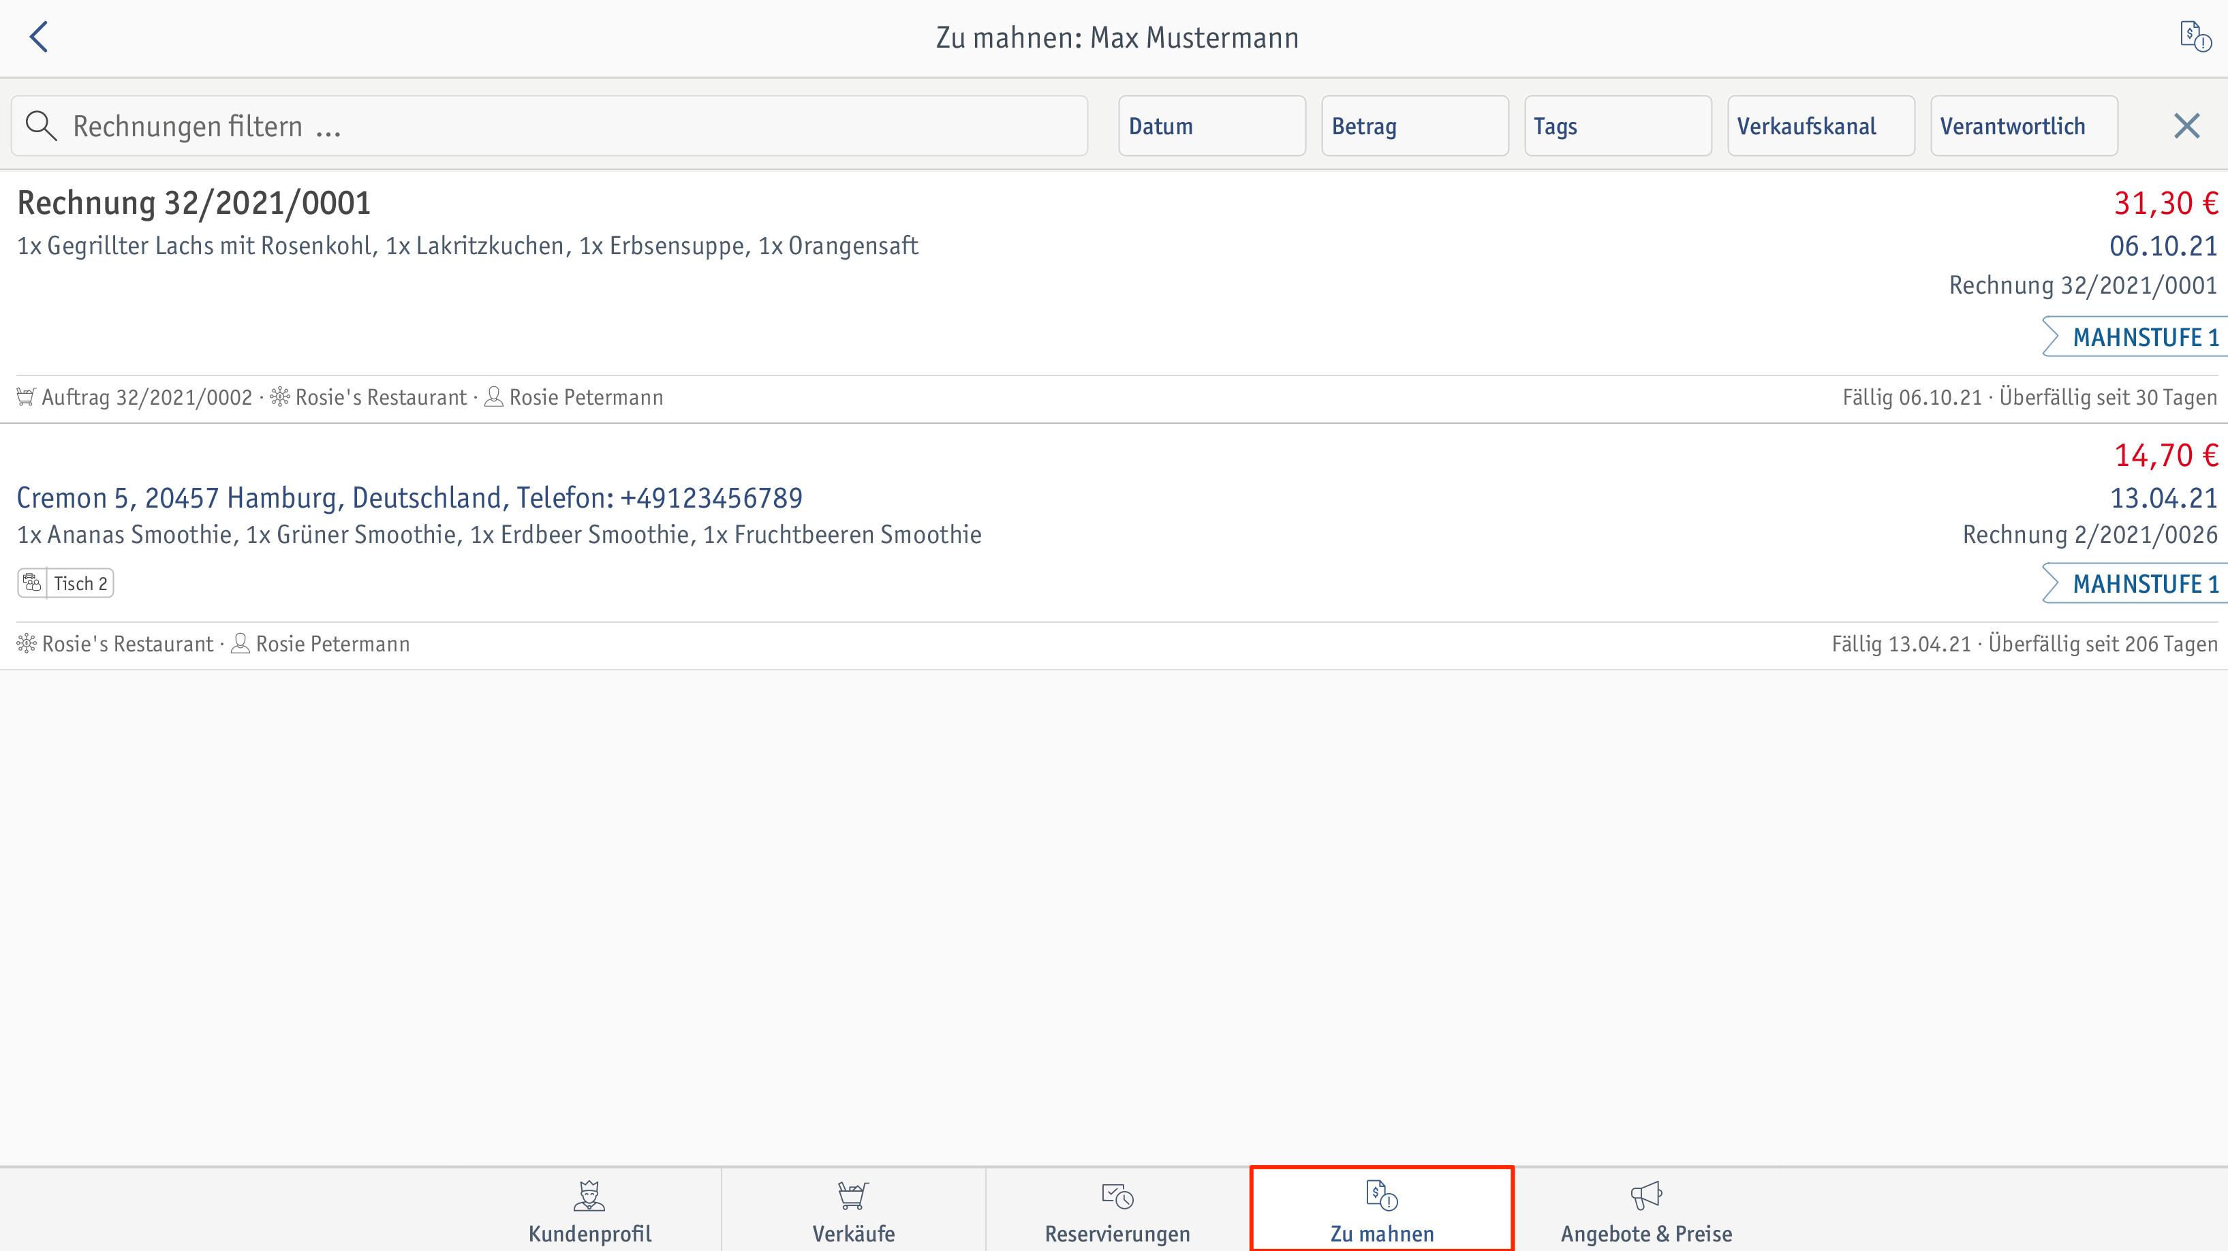Switch to the Verkäufe tab
This screenshot has width=2228, height=1251.
pos(853,1209)
